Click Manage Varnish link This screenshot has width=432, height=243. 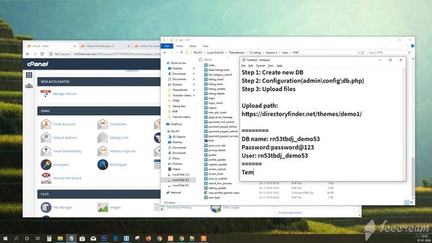pyautogui.click(x=65, y=94)
